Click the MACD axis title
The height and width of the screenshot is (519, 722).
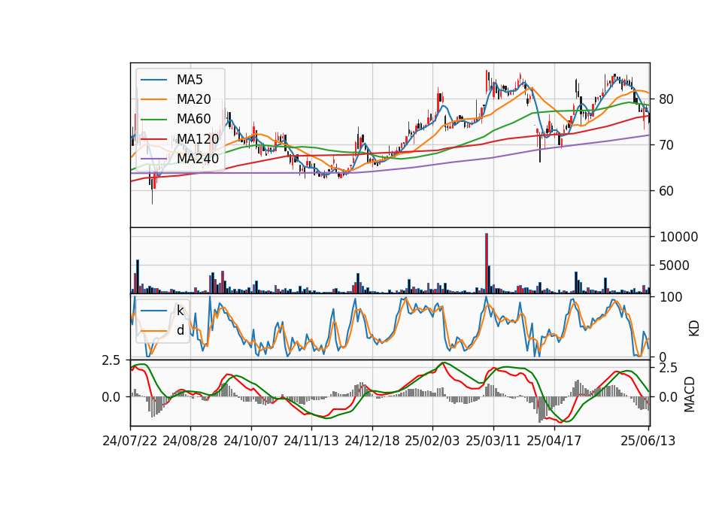tap(690, 394)
